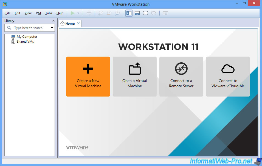Expand the library search dropdown arrow
Image resolution: width=262 pixels, height=166 pixels.
tap(52, 28)
